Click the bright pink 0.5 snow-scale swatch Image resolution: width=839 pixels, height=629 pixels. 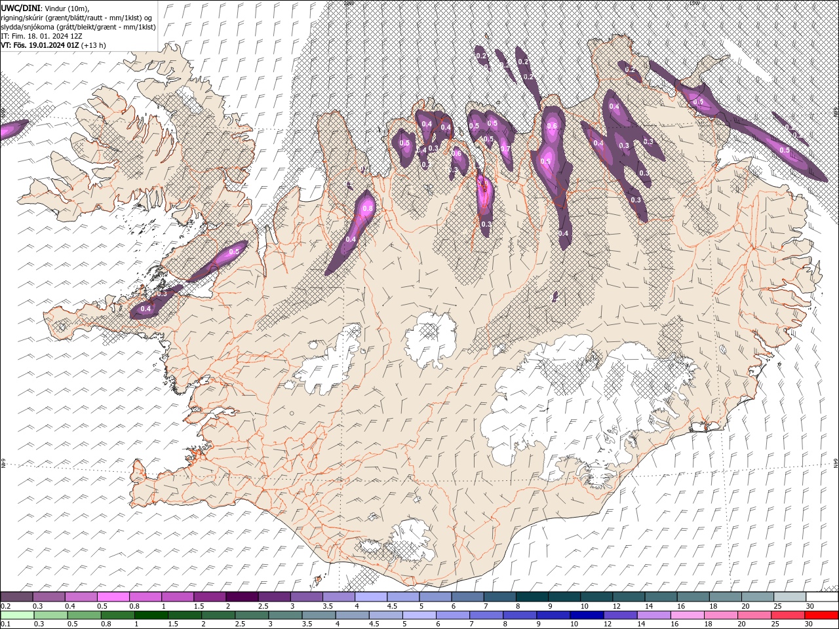point(113,597)
